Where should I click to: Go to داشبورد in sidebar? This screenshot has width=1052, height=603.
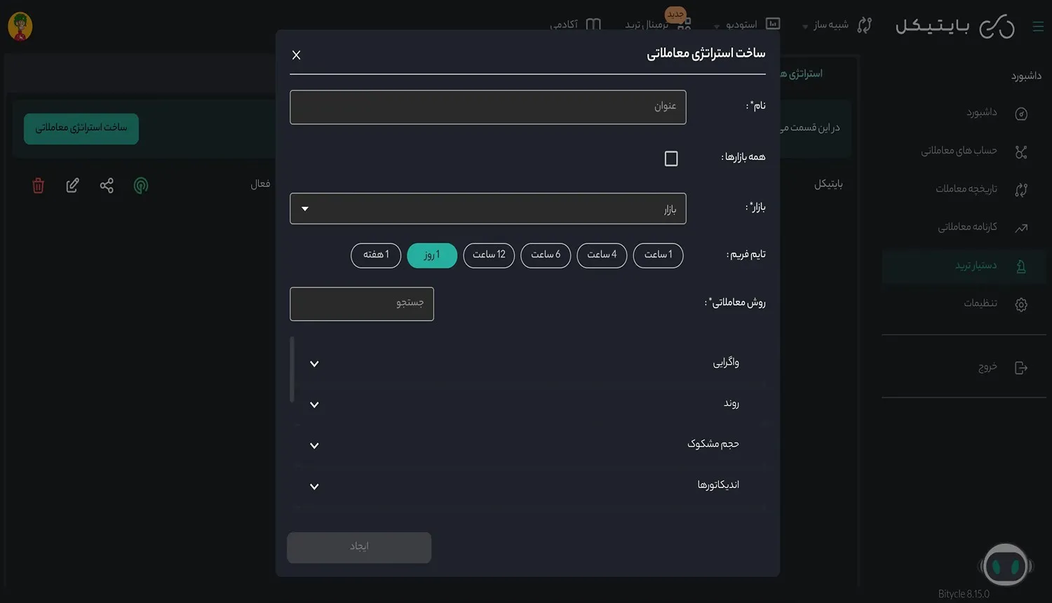click(x=982, y=112)
